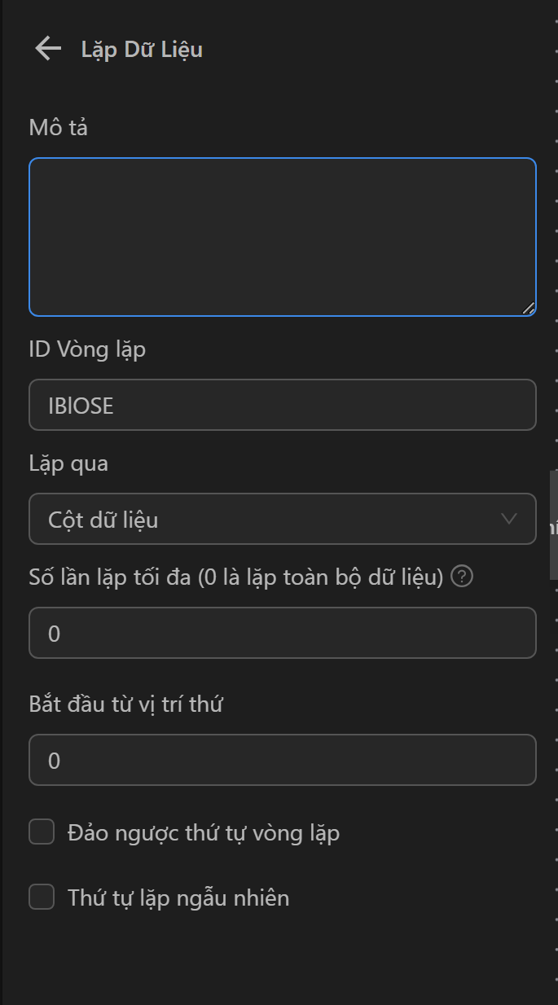
Task: Click the Bắt đầu từ vị trí thứ input
Action: click(282, 760)
